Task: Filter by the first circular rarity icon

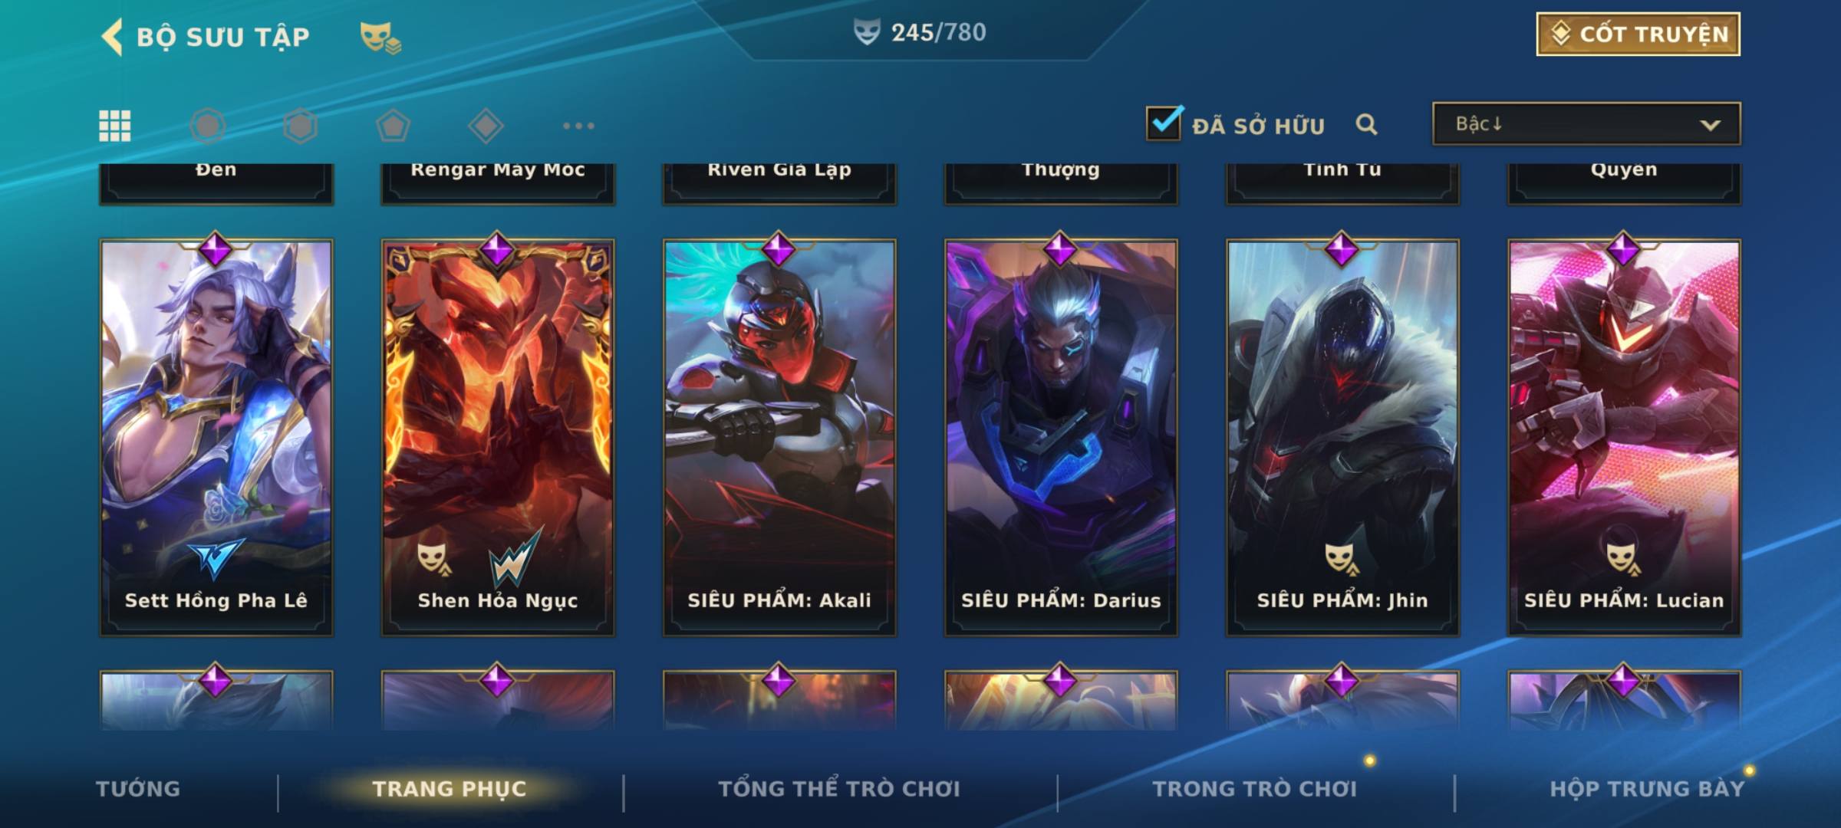Action: [x=207, y=126]
